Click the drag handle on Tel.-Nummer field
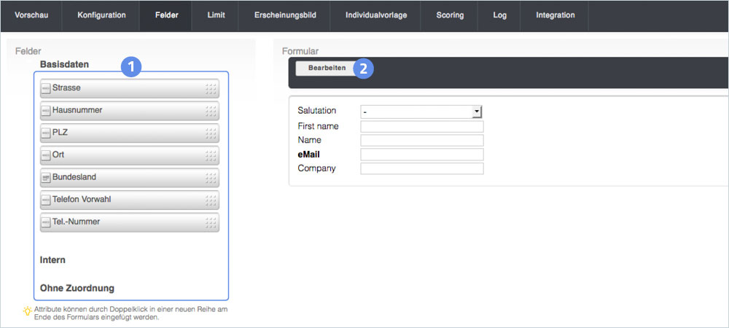Viewport: 729px width, 328px height. [211, 222]
